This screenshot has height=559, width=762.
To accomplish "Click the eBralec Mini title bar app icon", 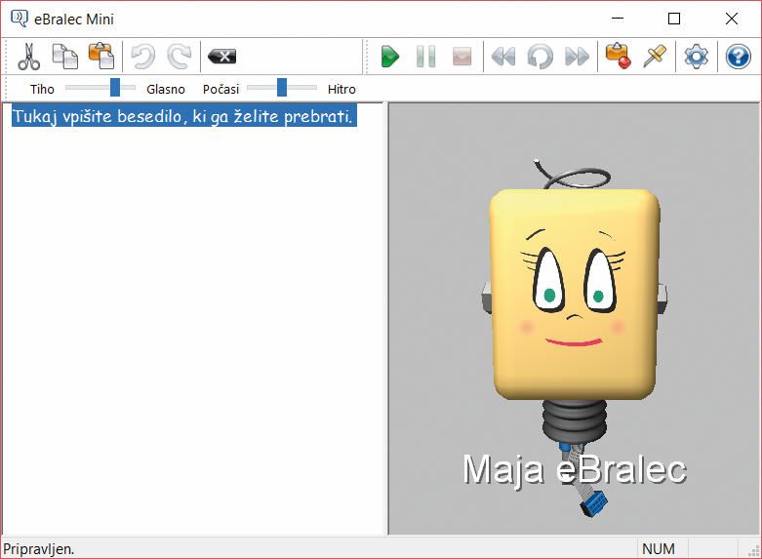I will [20, 19].
